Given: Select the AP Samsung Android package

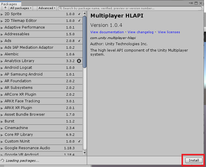Looking at the screenshot, I should tap(41, 74).
